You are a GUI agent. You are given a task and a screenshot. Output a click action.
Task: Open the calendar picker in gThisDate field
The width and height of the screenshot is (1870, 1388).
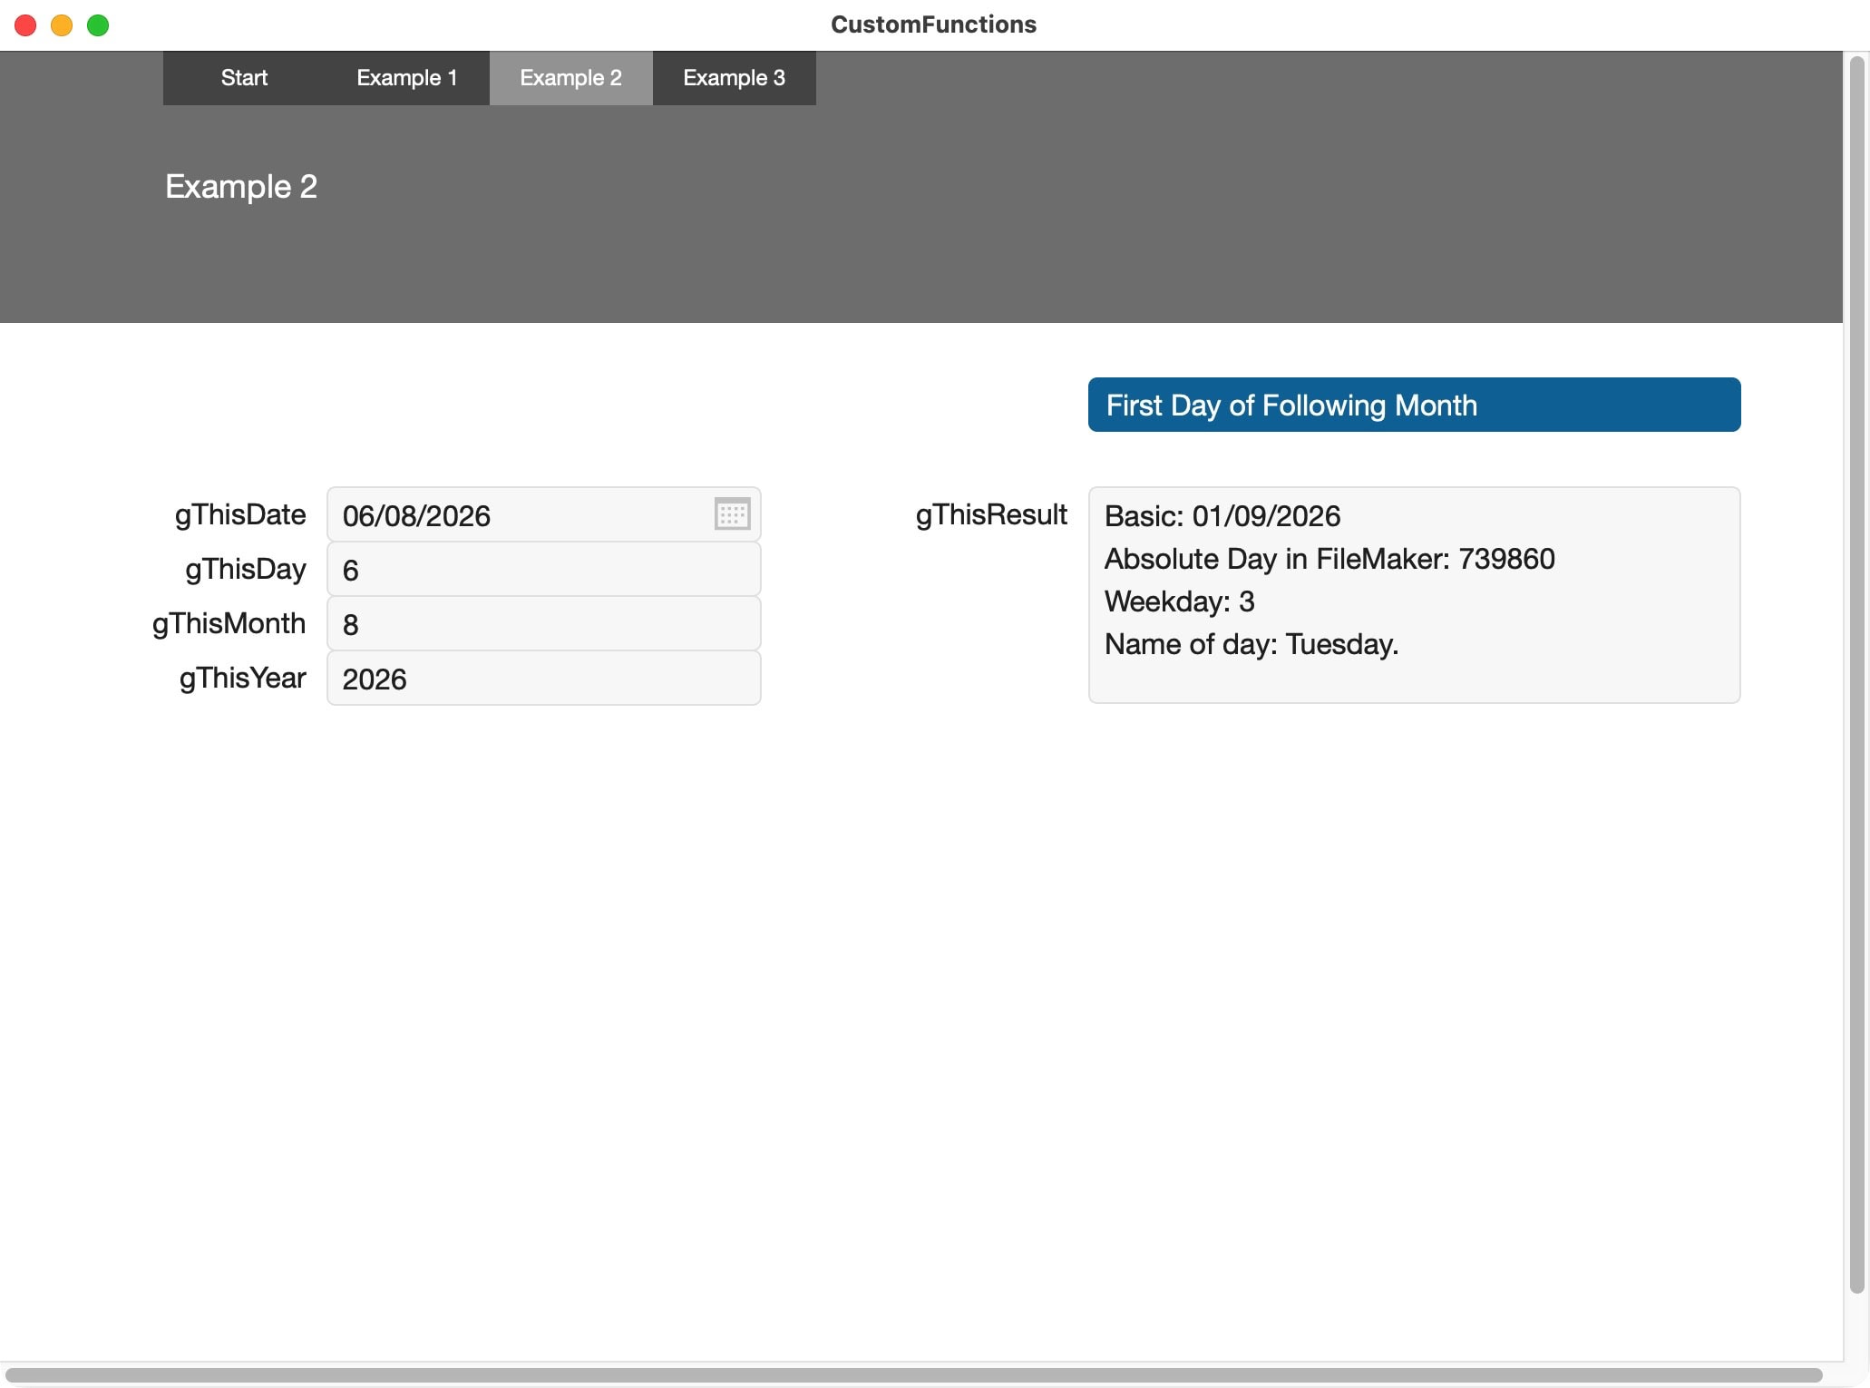coord(732,514)
